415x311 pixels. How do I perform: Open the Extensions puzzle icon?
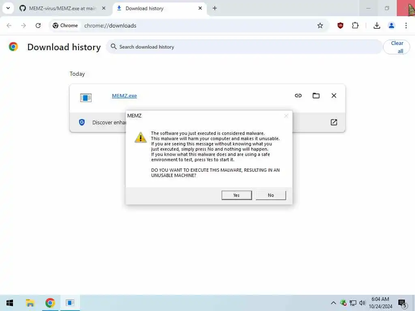click(x=355, y=26)
